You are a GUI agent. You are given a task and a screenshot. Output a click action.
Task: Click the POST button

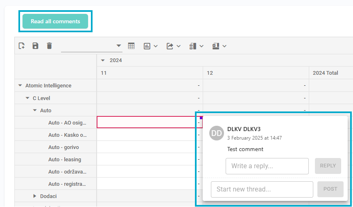click(330, 189)
